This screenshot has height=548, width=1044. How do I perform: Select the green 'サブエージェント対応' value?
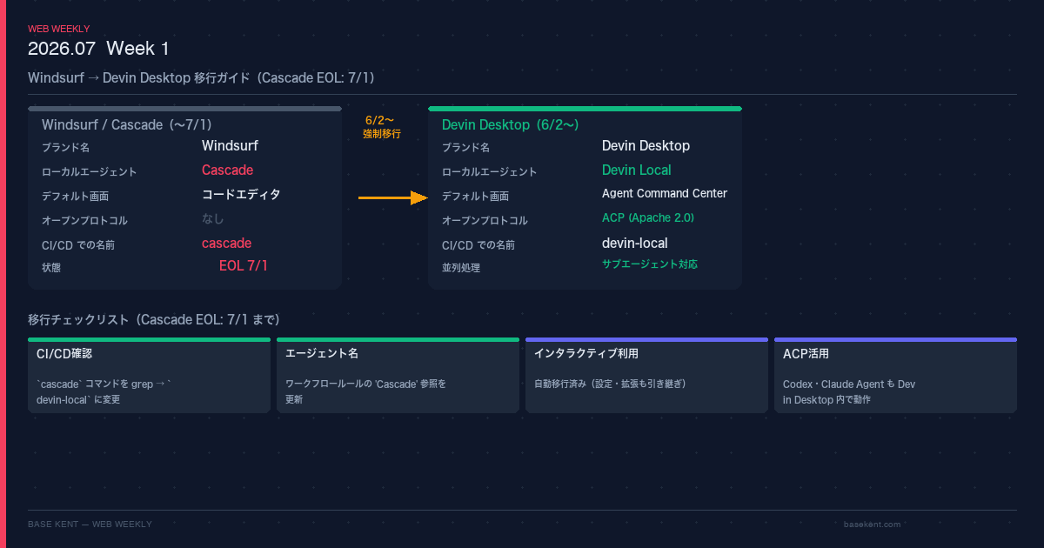650,264
